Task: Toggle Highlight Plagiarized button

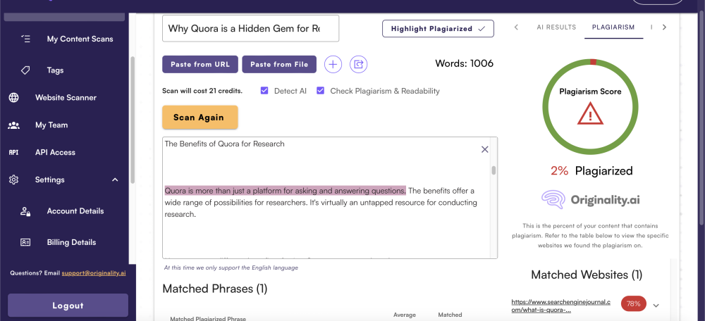Action: point(438,28)
